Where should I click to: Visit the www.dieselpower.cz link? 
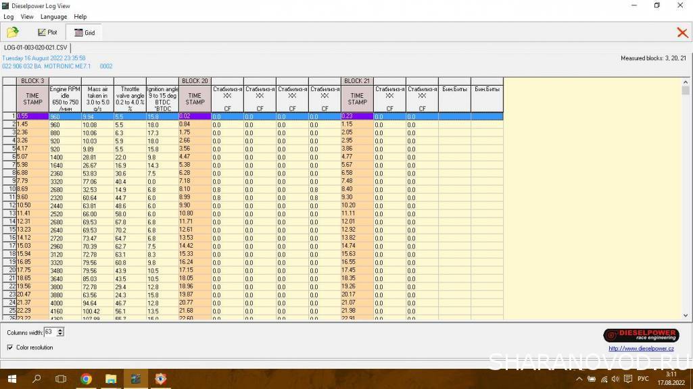[x=640, y=348]
